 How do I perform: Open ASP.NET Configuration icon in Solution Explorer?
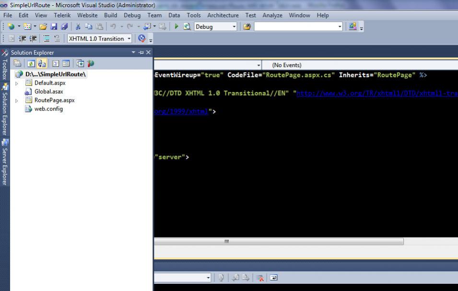91,63
